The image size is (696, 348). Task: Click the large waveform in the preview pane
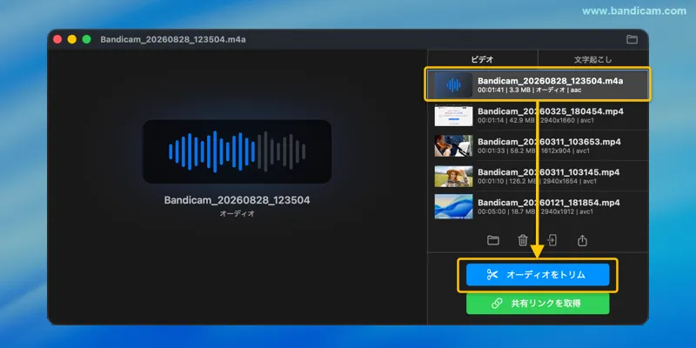point(237,151)
